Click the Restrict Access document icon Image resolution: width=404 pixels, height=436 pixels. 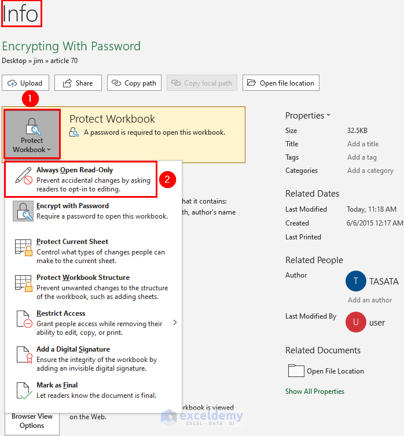[24, 319]
